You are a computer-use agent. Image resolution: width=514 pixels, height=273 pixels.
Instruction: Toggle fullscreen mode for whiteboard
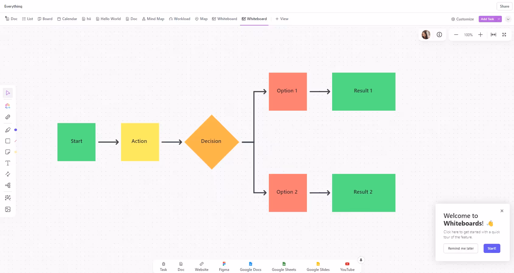point(504,35)
